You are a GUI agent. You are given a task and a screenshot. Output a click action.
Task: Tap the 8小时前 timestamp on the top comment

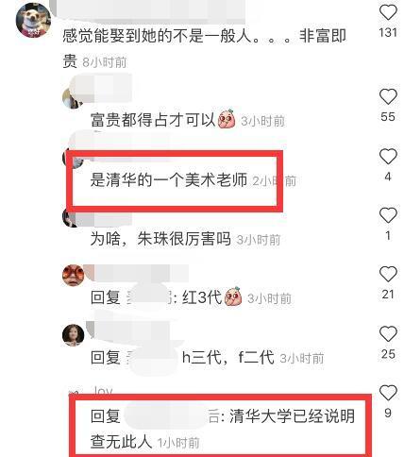point(105,62)
